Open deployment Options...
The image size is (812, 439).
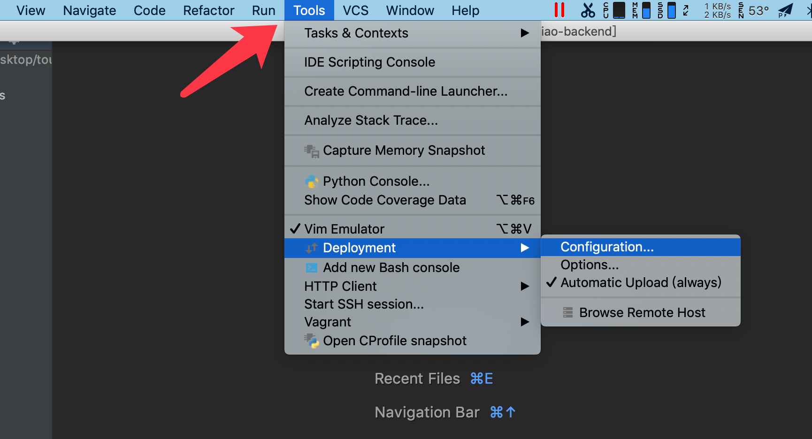(x=590, y=265)
